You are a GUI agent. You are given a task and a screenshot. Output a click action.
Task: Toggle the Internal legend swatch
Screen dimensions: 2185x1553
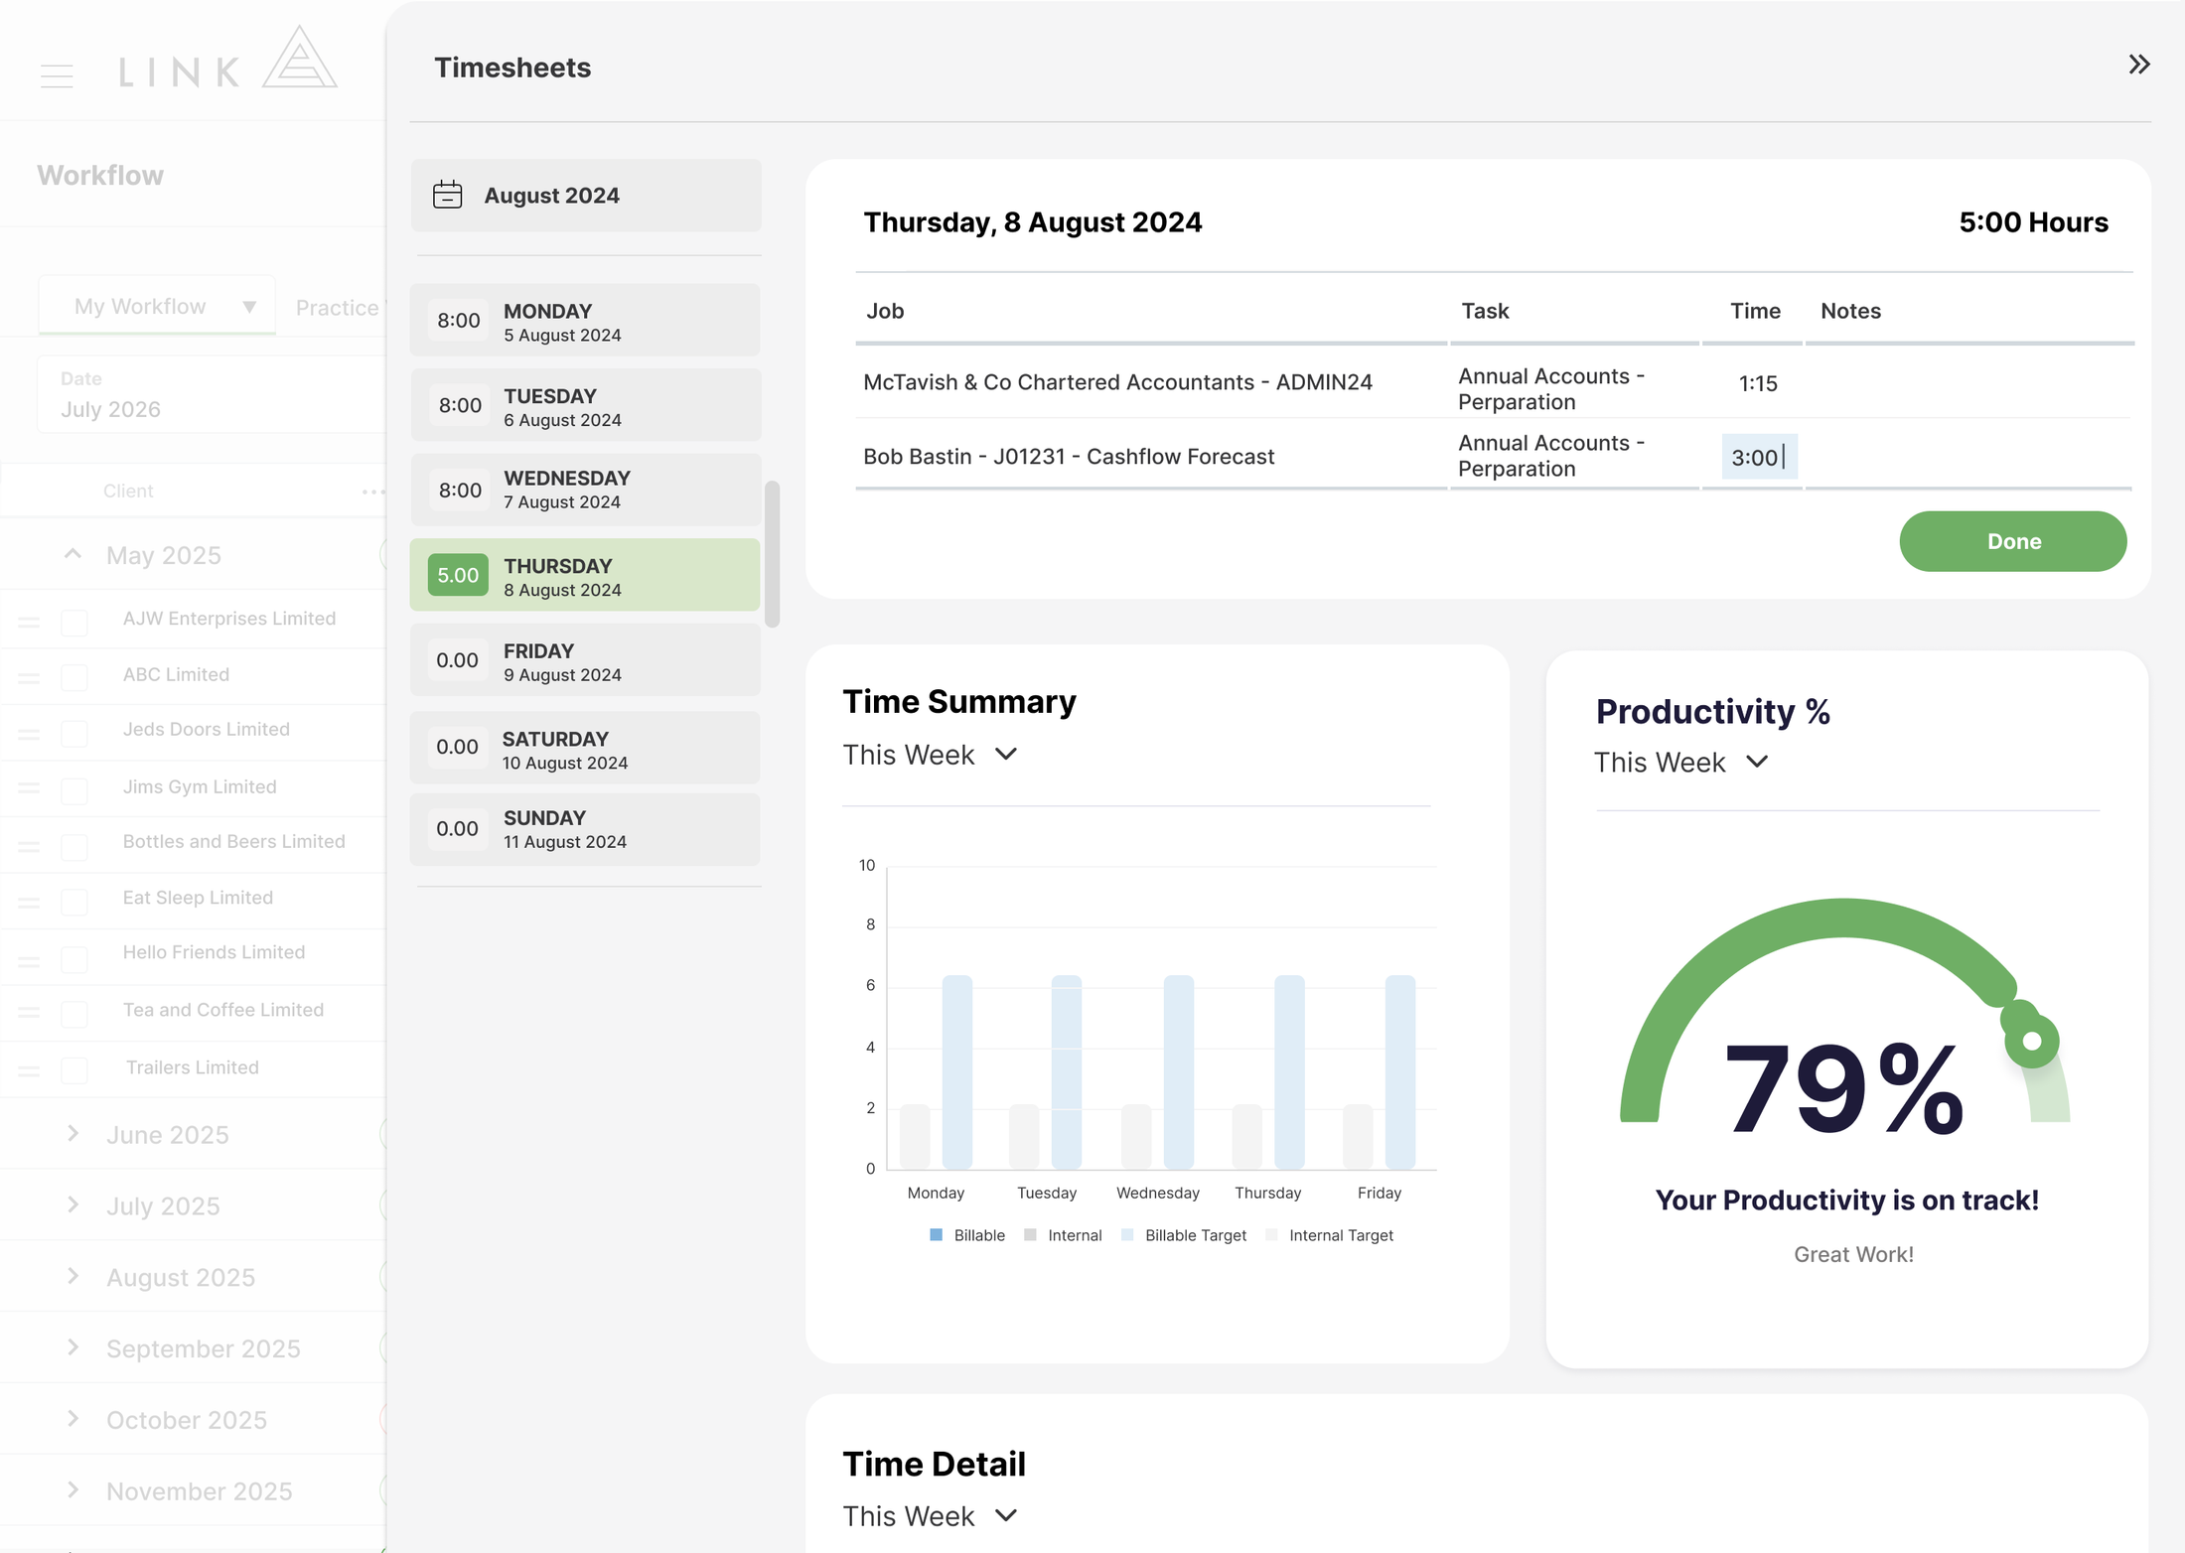(x=1030, y=1235)
